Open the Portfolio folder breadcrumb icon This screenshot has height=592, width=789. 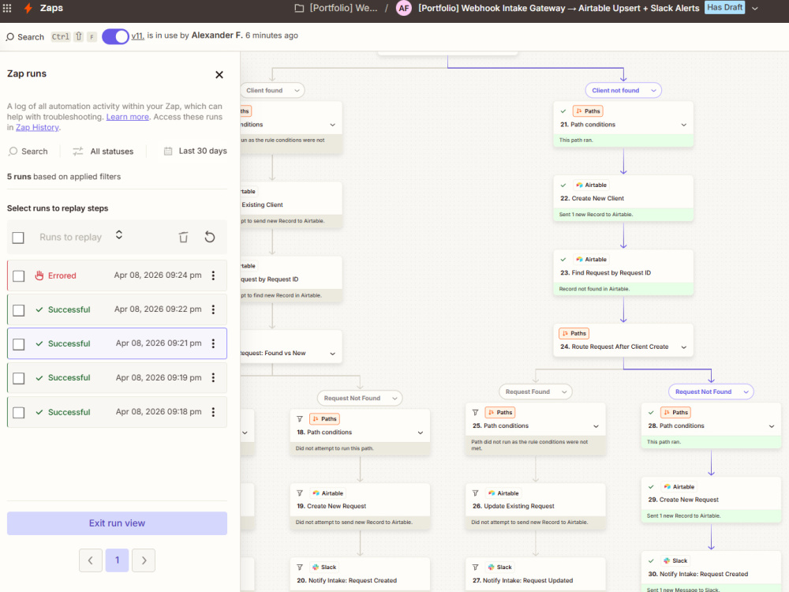[x=299, y=8]
